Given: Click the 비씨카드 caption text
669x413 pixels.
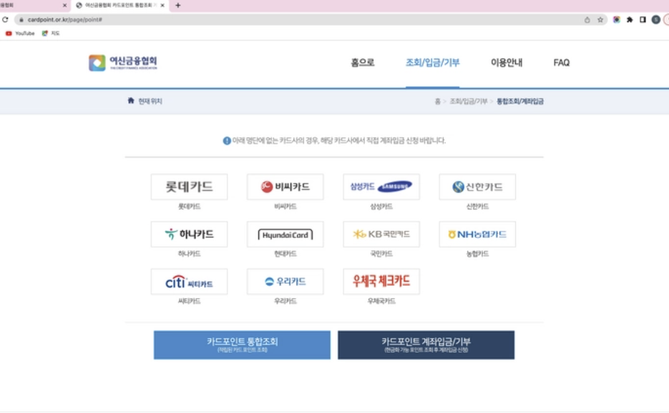Looking at the screenshot, I should pos(285,206).
